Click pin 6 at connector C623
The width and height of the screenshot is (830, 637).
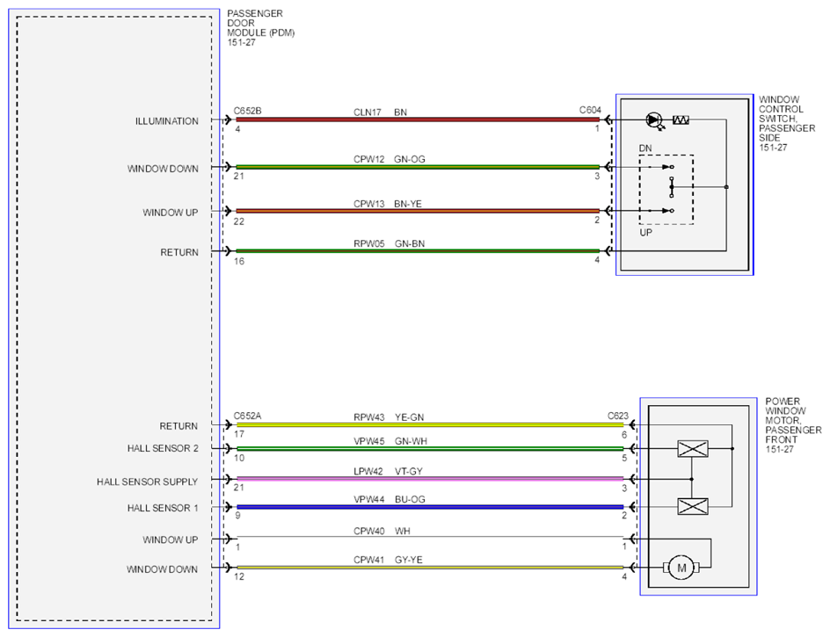624,434
